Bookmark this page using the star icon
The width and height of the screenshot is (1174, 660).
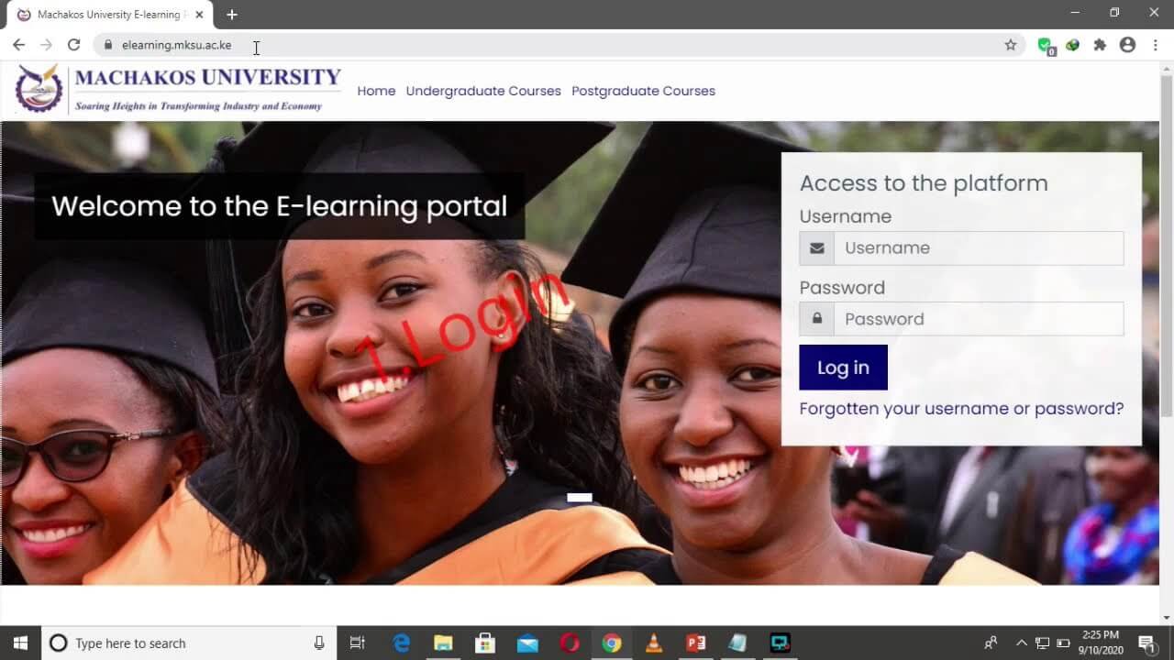1010,44
